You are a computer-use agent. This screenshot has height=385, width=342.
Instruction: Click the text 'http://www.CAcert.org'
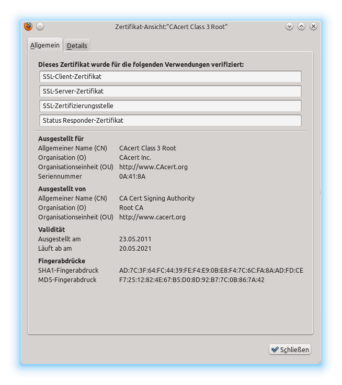(x=153, y=167)
